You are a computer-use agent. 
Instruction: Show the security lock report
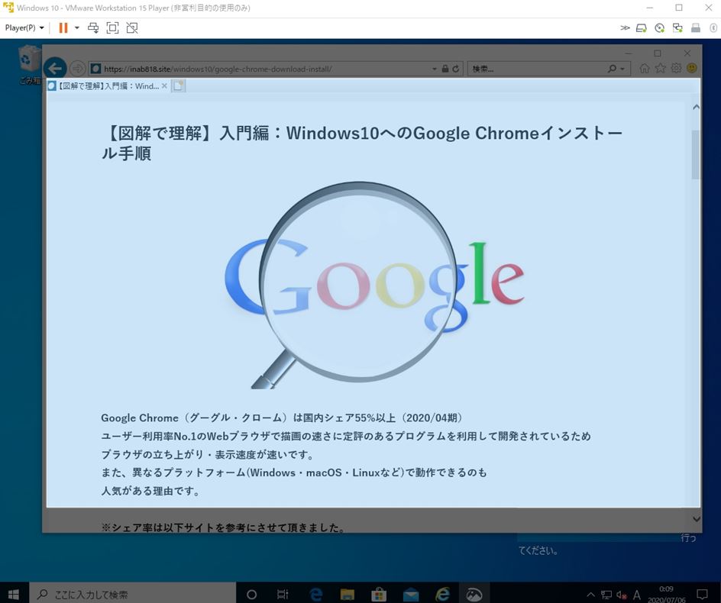[x=445, y=69]
